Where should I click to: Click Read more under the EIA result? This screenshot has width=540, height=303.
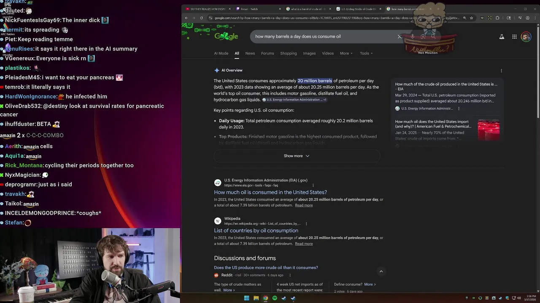[x=304, y=205]
